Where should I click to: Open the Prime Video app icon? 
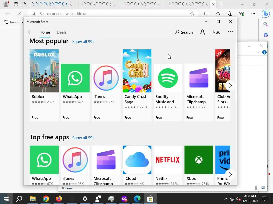pos(223,160)
